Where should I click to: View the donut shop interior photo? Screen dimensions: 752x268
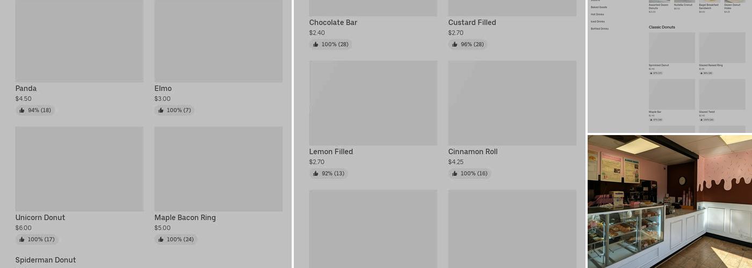click(669, 201)
